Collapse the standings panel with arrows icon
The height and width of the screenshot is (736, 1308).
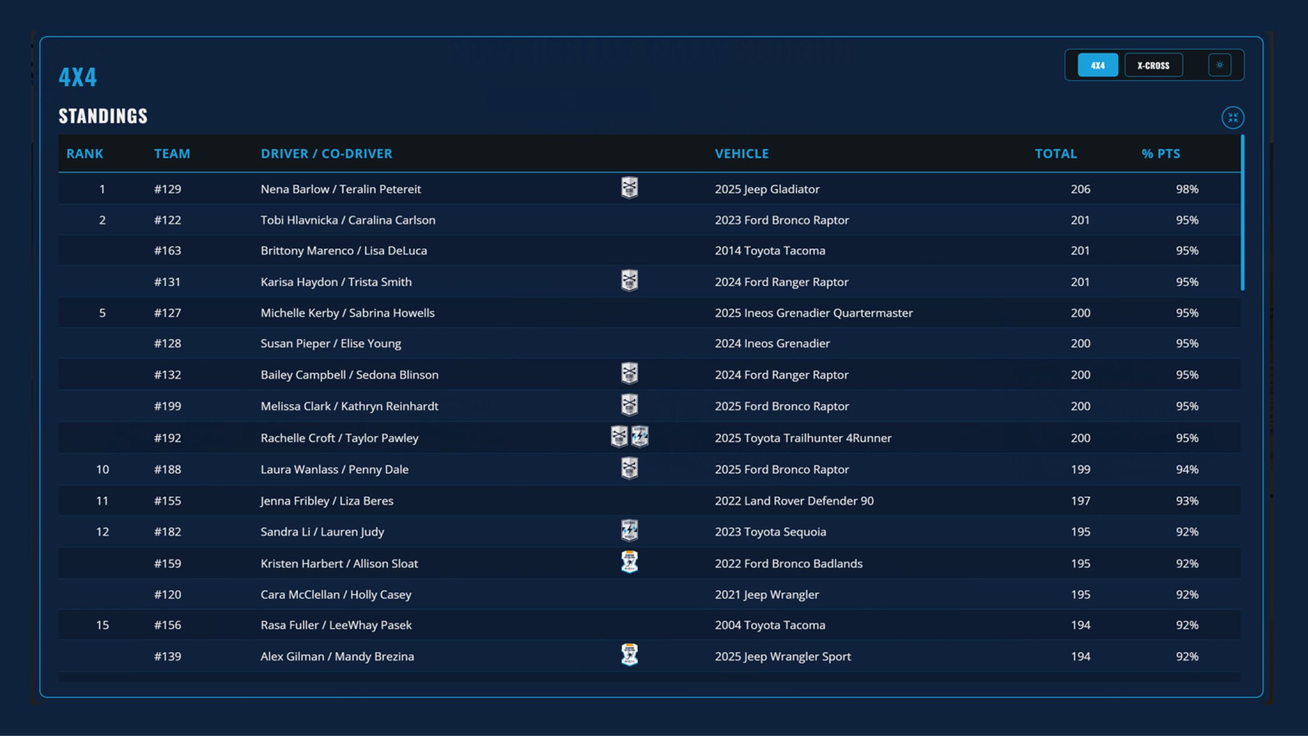(x=1232, y=118)
